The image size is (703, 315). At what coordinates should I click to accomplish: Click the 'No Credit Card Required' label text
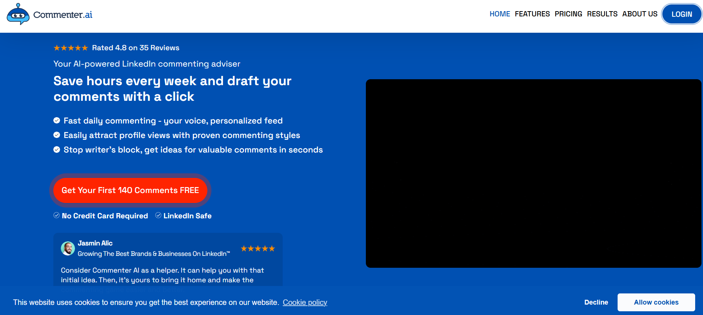pyautogui.click(x=105, y=216)
